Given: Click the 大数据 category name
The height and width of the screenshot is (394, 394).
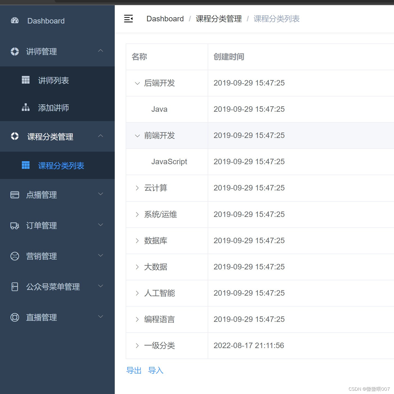Looking at the screenshot, I should coord(156,267).
